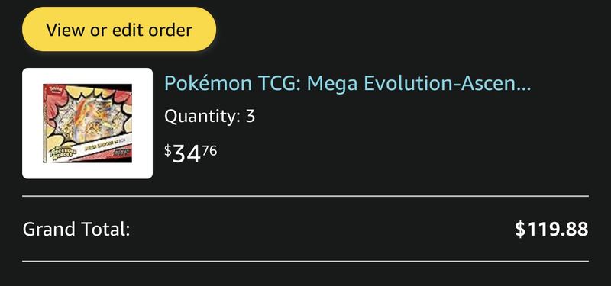Click the word order in the yellow button

coord(169,30)
